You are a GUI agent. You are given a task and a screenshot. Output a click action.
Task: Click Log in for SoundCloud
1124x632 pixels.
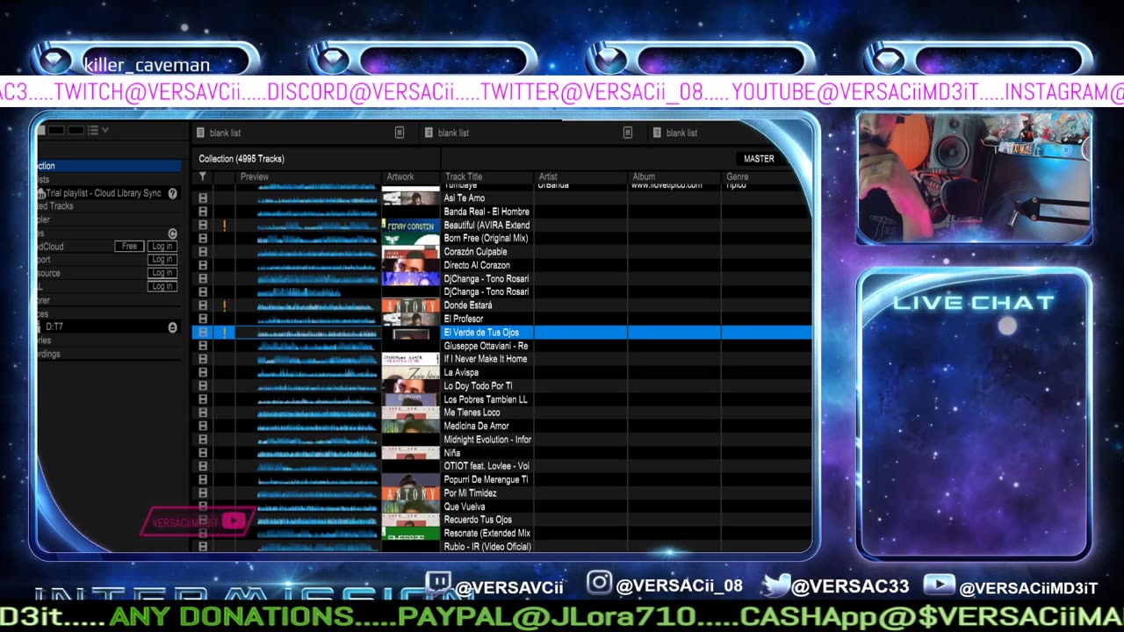tap(162, 247)
